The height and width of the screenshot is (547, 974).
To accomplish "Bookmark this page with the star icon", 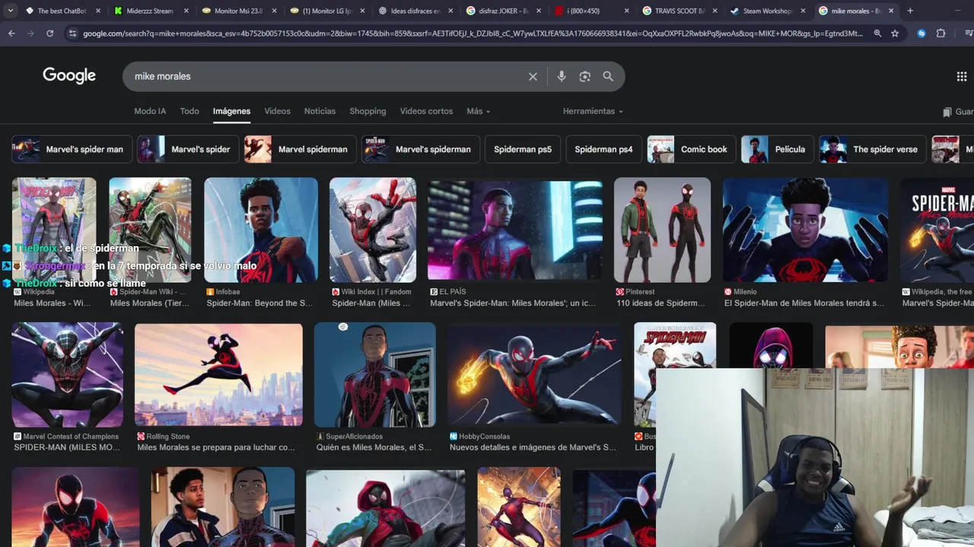I will click(x=895, y=33).
